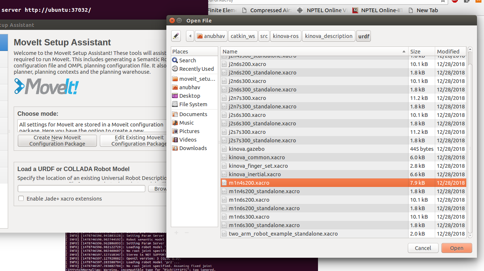484x271 pixels.
Task: Sort files by the Name column header
Action: point(315,52)
